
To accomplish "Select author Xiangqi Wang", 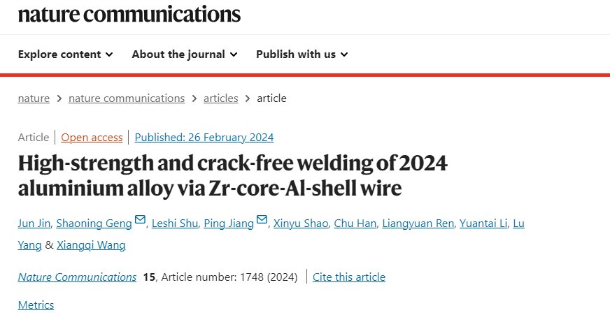I will (91, 245).
